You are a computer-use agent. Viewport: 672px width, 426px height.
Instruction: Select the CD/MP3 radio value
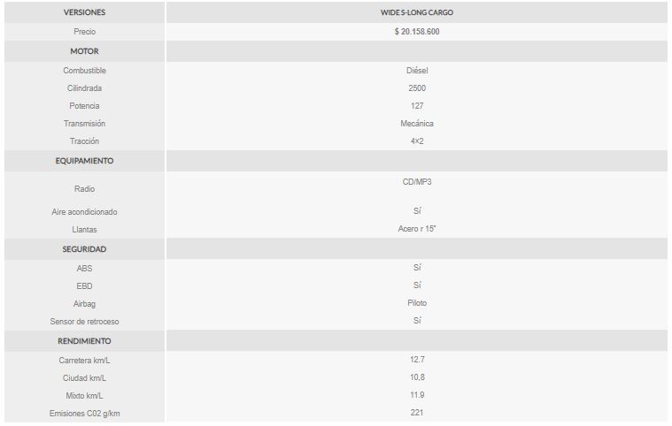pos(417,182)
